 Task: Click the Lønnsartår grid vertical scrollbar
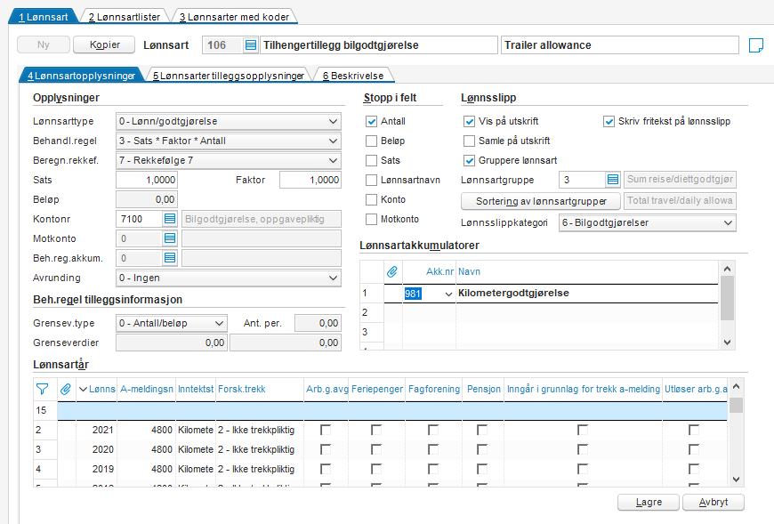(736, 432)
